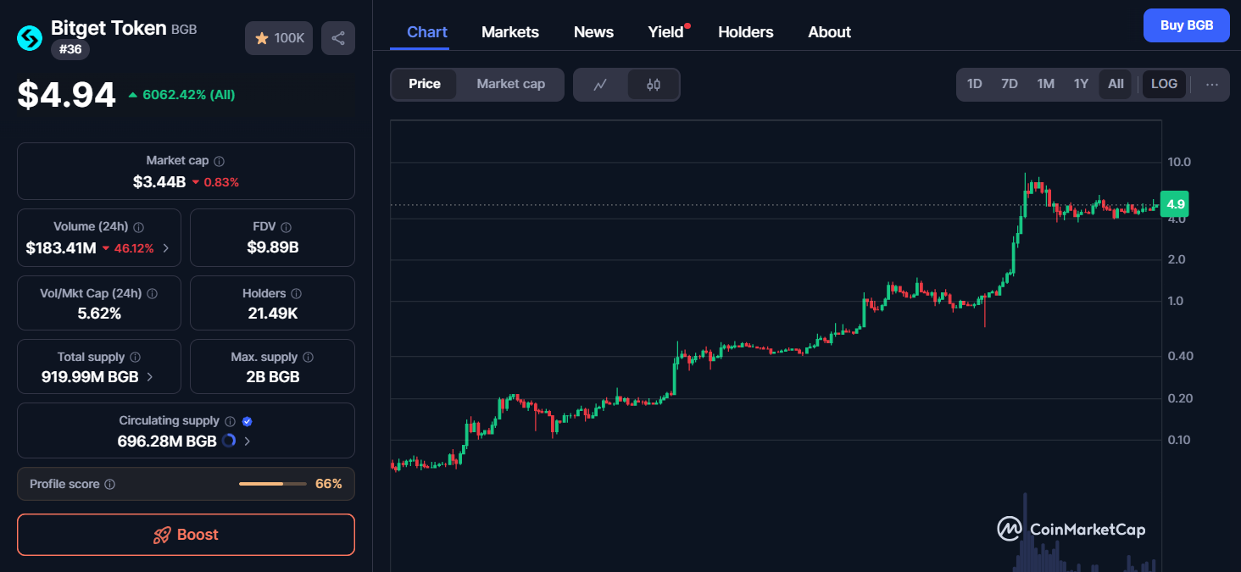Click the verified badge next to Circulating supply
Screen dimensions: 1241x572
click(248, 421)
